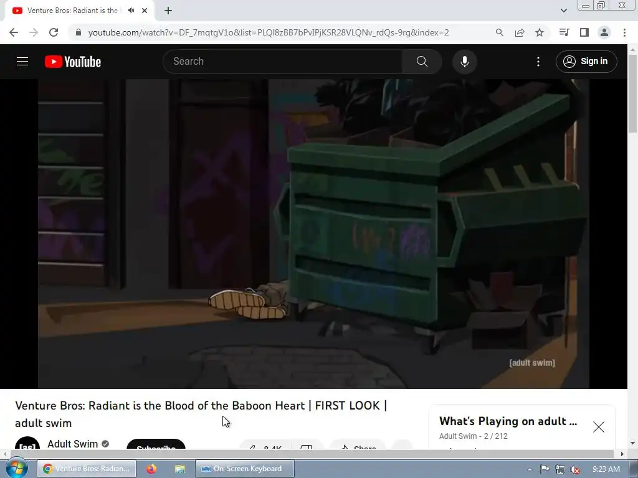Go back with the browser back arrow
Screen dimensions: 638x478
[x=14, y=32]
